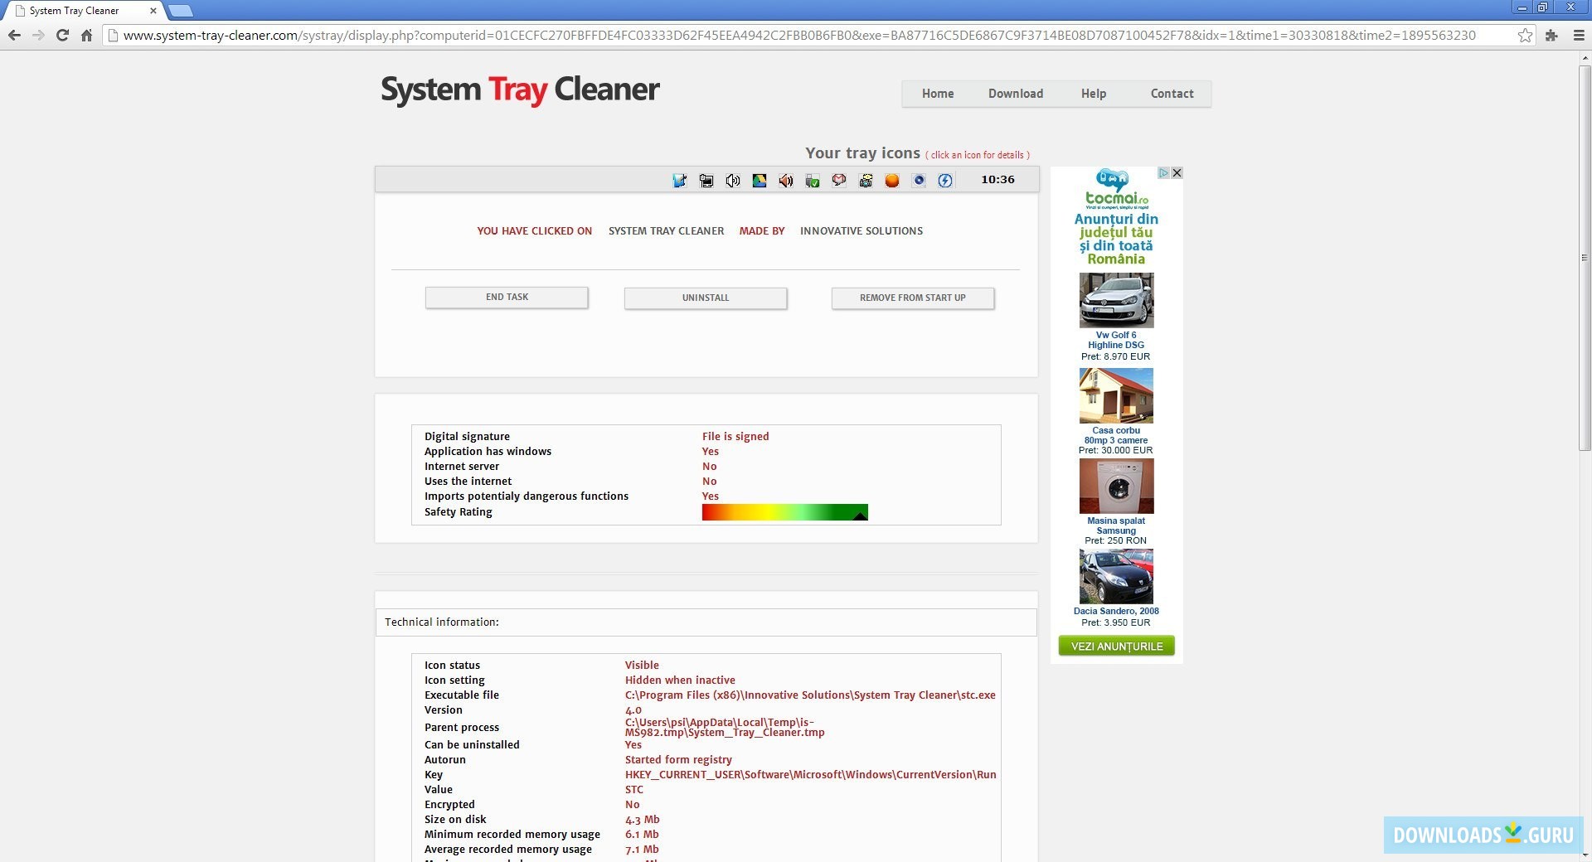Close the tocmai.ro advertisement

point(1177,173)
